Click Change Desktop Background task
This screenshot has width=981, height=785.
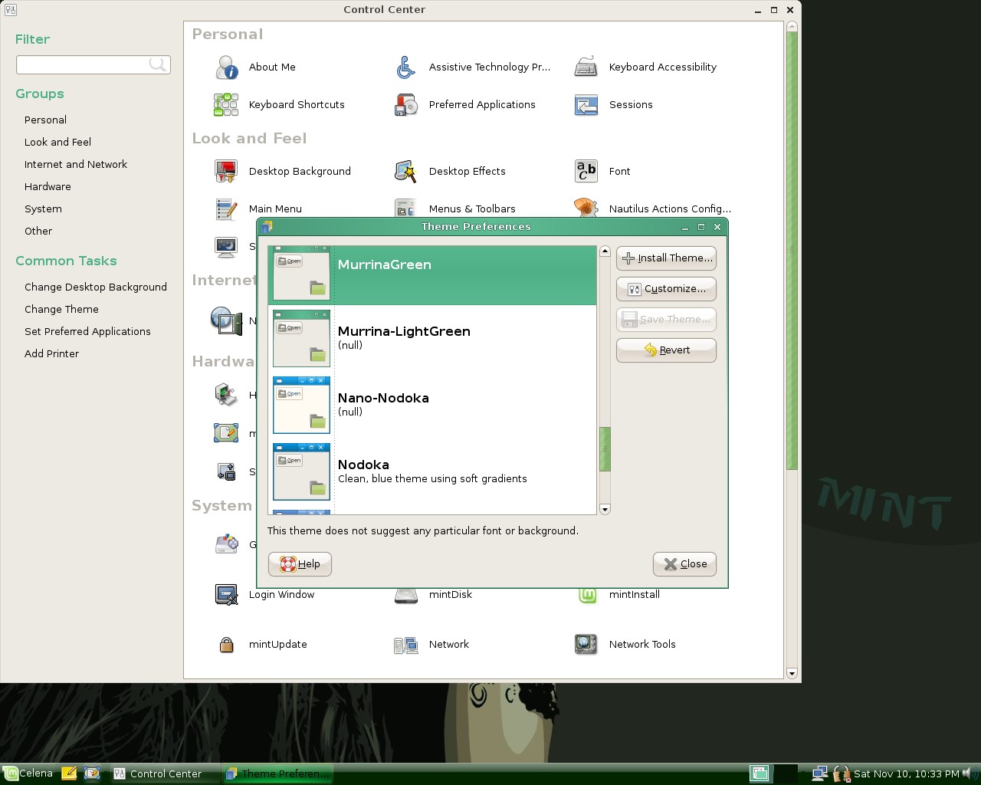point(96,287)
